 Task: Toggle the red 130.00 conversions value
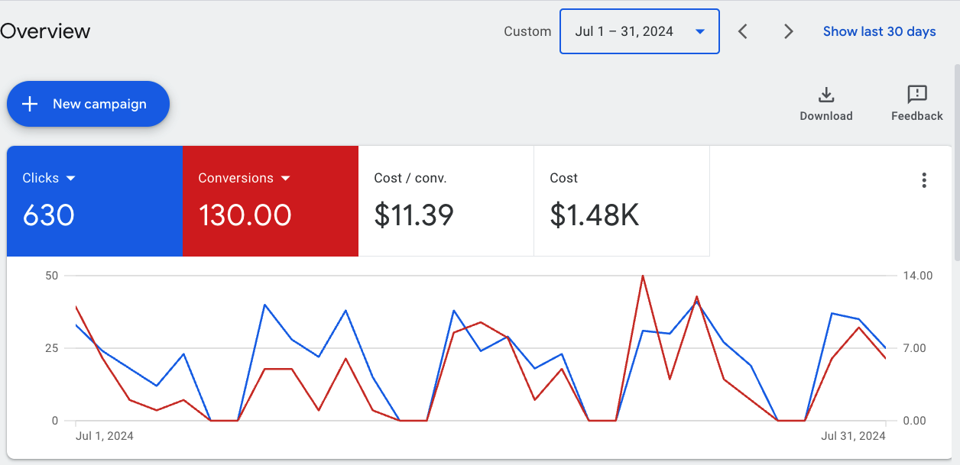click(245, 215)
